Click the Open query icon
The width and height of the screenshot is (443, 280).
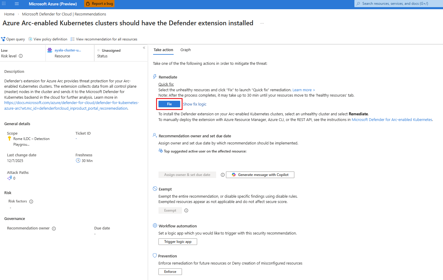pos(3,39)
